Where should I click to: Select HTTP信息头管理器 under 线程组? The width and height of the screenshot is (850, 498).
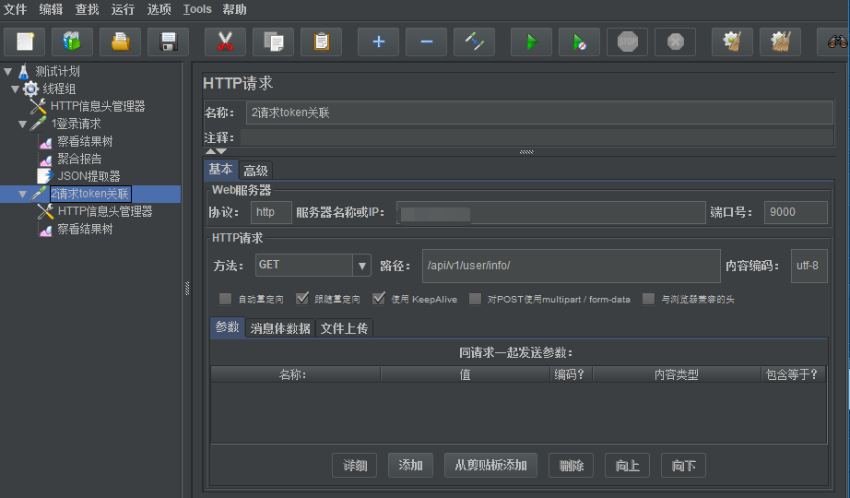[98, 106]
